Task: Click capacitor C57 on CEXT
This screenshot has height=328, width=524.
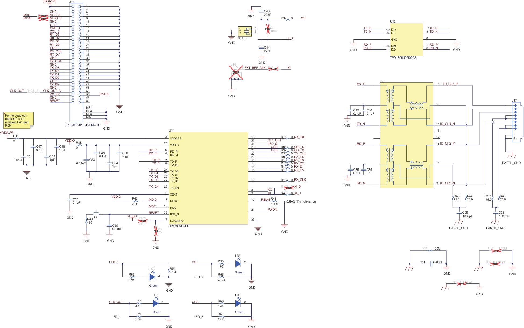Action: [x=70, y=200]
